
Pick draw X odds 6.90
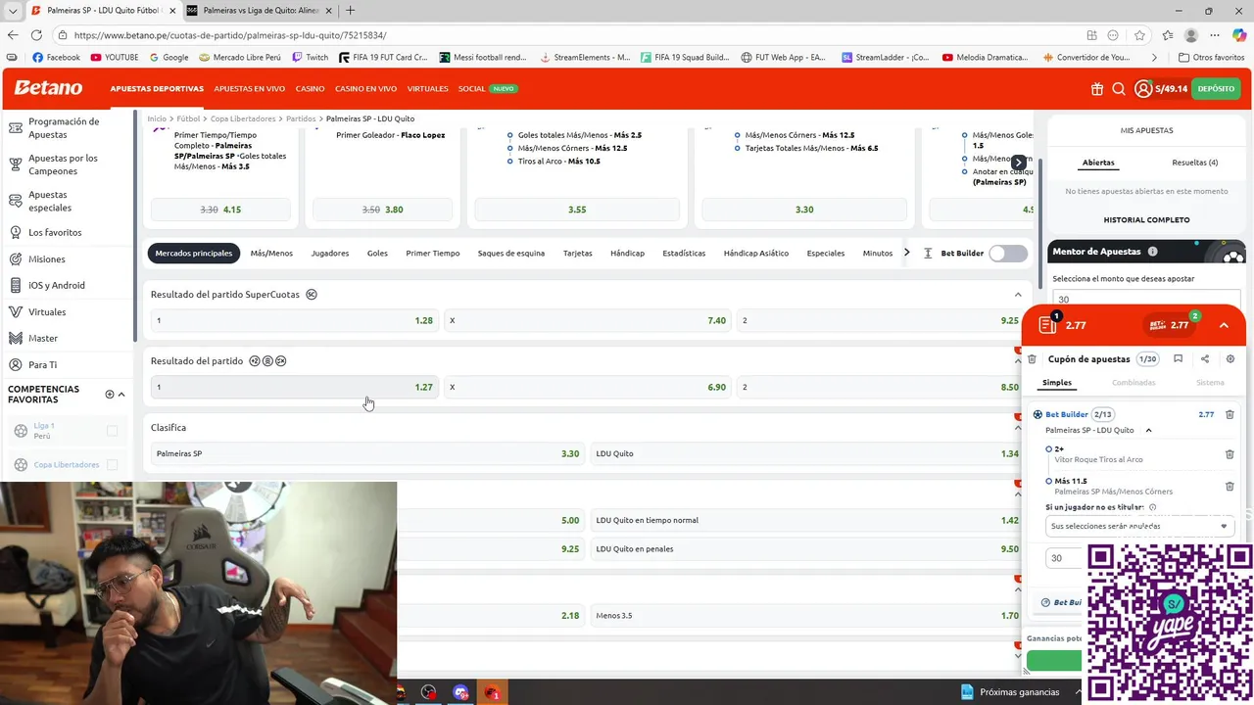pyautogui.click(x=587, y=388)
